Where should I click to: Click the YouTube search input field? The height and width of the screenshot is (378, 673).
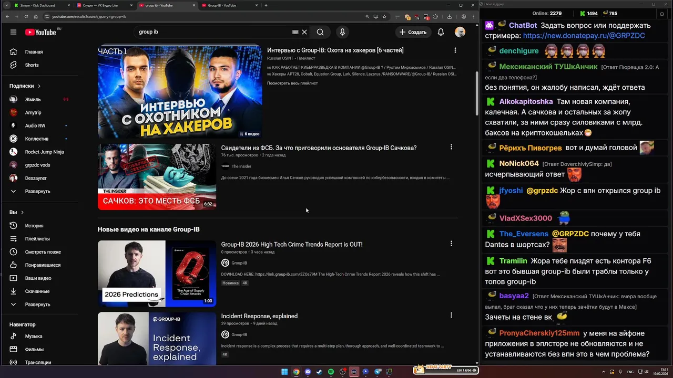pos(213,32)
